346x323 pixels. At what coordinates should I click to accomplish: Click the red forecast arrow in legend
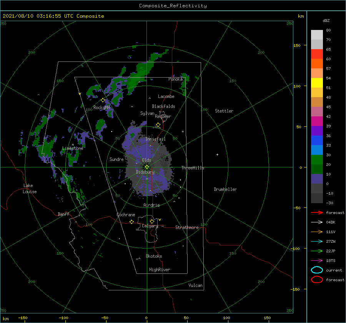[317, 212]
